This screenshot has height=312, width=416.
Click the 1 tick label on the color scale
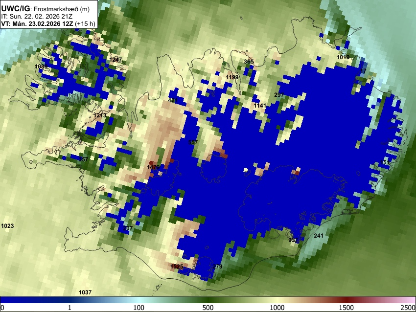coord(69,308)
